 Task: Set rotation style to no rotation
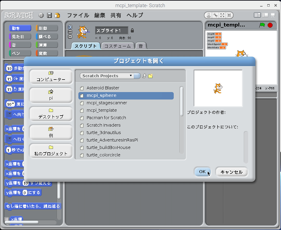(70, 37)
